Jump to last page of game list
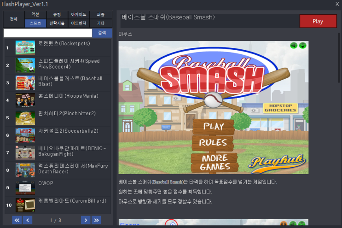 [x=96, y=220]
